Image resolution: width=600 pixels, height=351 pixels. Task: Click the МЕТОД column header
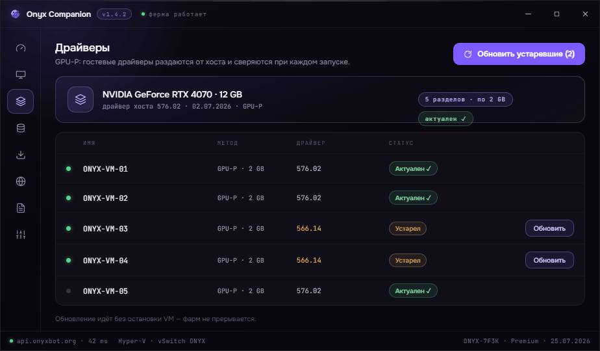point(227,143)
